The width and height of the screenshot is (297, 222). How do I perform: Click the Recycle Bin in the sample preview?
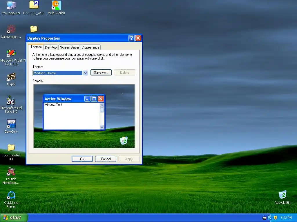coord(124,141)
